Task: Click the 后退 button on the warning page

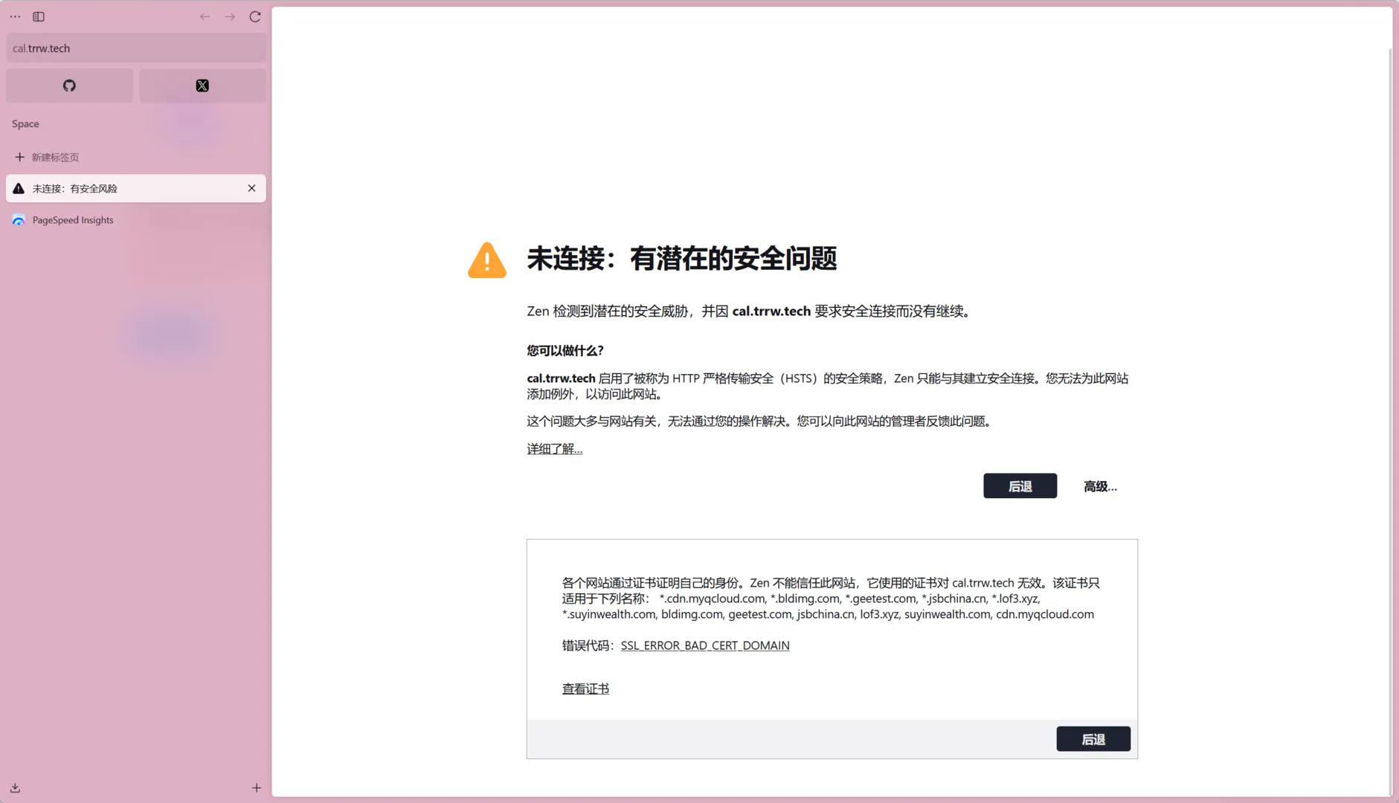Action: (x=1020, y=486)
